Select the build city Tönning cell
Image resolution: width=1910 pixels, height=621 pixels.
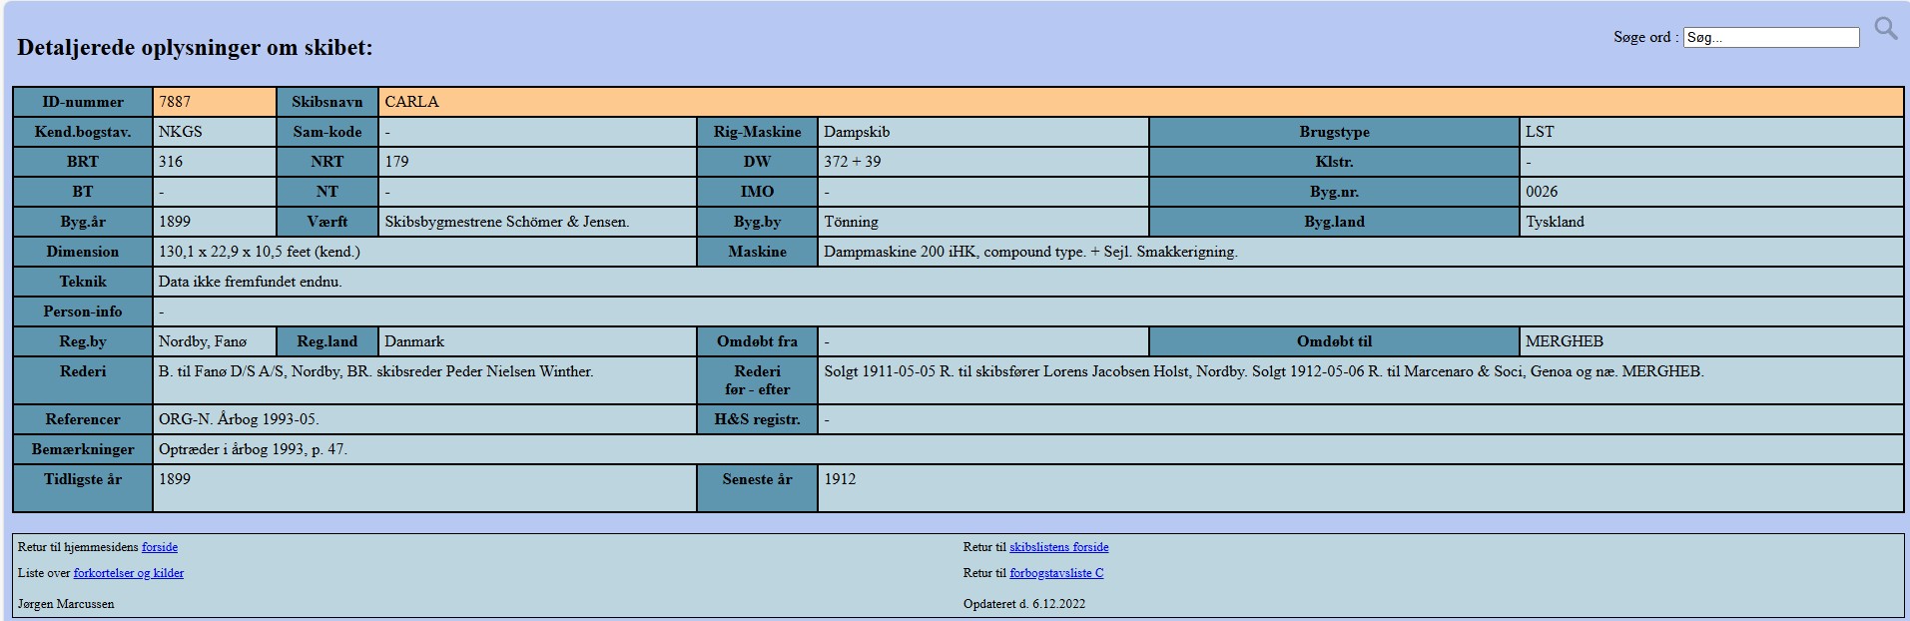pyautogui.click(x=851, y=222)
